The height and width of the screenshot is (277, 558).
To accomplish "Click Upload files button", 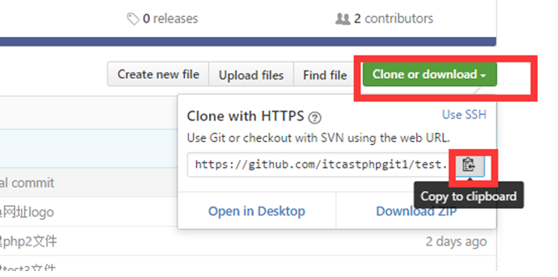I will (x=251, y=74).
